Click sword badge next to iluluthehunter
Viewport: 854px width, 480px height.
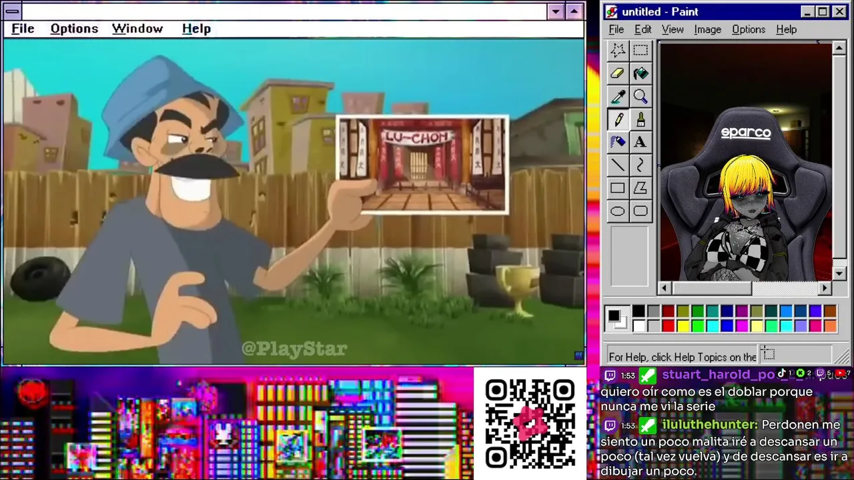(x=648, y=425)
